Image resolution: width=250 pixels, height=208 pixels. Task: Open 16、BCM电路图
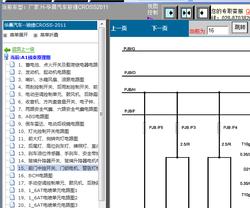(x=35, y=176)
